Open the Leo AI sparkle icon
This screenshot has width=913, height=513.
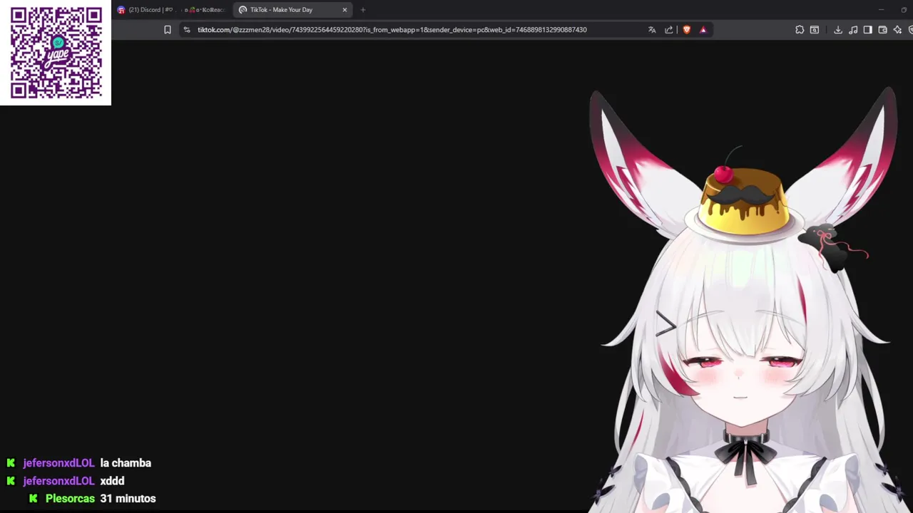tap(898, 30)
